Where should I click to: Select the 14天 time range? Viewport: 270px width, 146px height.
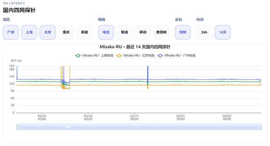[x=223, y=32]
